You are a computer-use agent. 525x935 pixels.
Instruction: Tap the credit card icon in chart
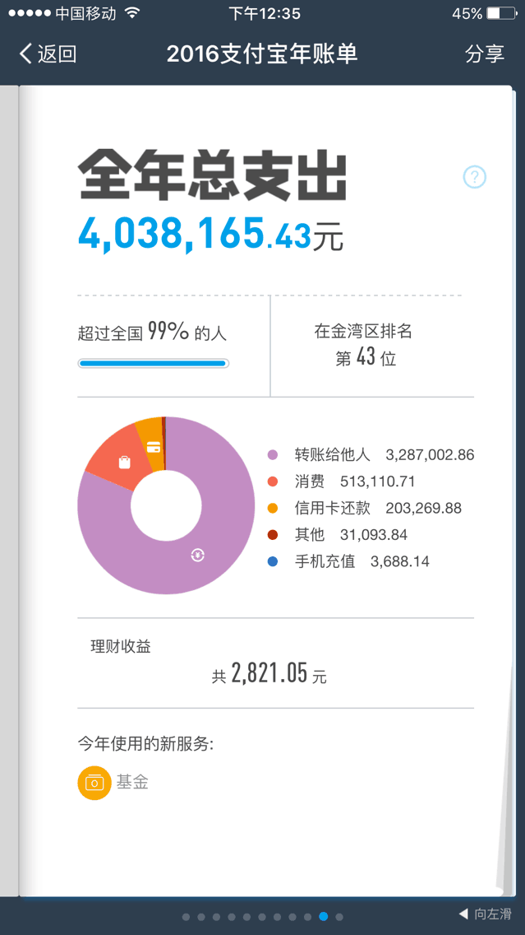(x=154, y=447)
